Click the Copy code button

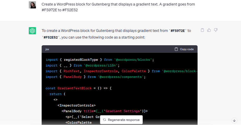tap(184, 49)
